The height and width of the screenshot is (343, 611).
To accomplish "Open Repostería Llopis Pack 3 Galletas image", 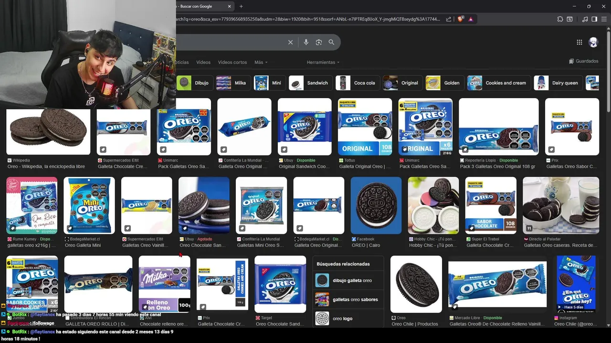I will click(498, 127).
